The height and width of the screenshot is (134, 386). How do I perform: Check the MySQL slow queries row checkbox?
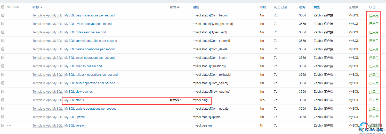pos(3,91)
